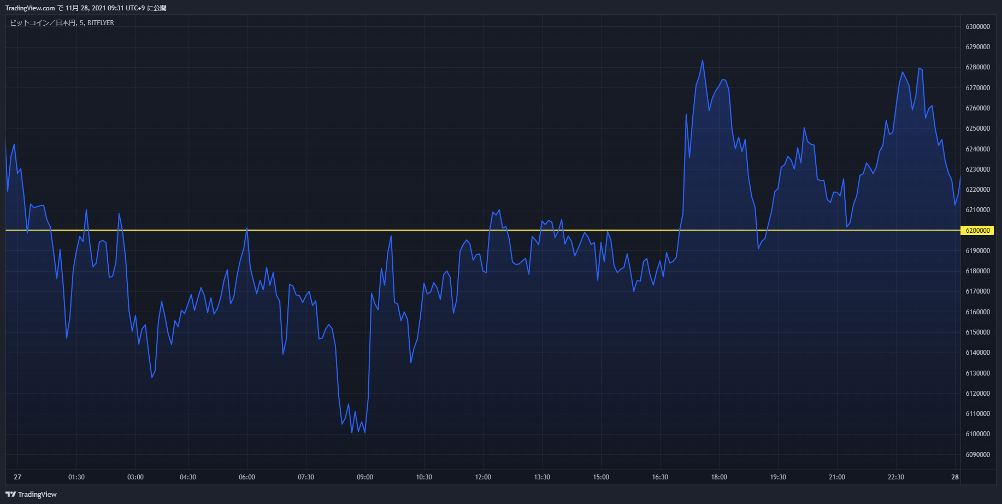The image size is (1002, 504).
Task: Click the 13:30 time axis label
Action: click(x=542, y=477)
